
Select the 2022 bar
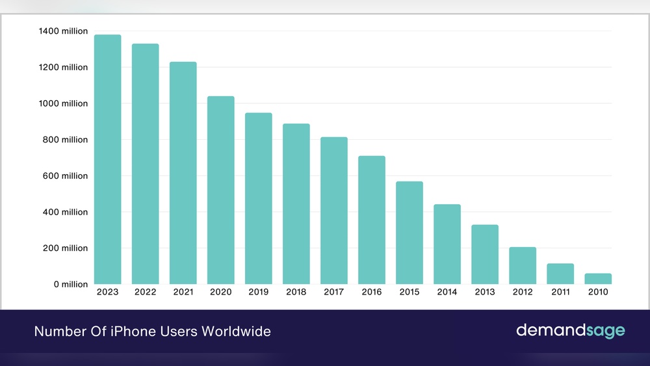click(x=145, y=164)
